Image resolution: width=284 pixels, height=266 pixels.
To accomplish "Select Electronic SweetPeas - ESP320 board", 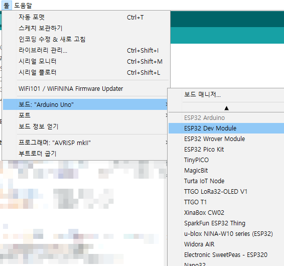I will pyautogui.click(x=226, y=254).
